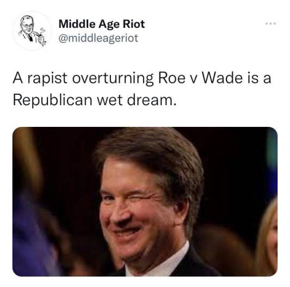The image size is (290, 287).
Task: Click blurred blonde person at photo's edge
Action: click(x=267, y=239)
